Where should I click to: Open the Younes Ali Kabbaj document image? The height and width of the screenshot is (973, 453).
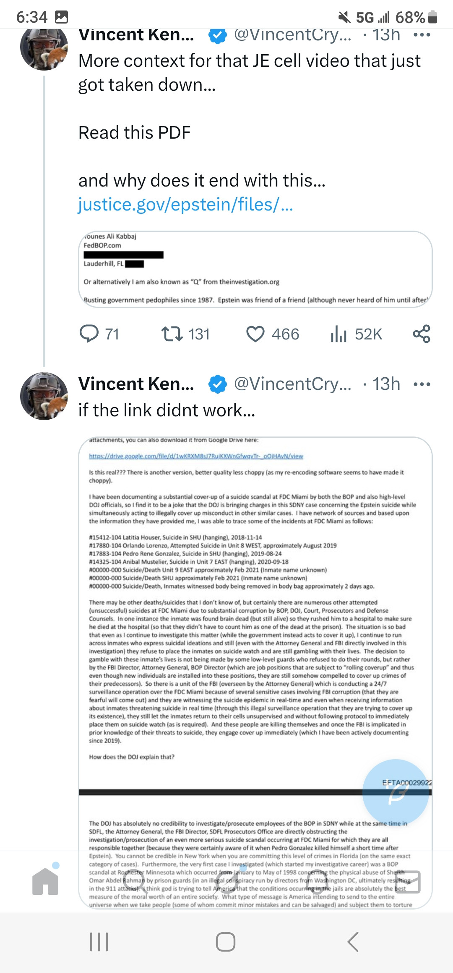click(255, 269)
